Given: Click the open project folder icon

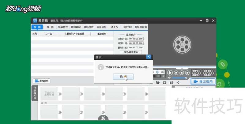Looking at the screenshot, I should (x=158, y=83).
